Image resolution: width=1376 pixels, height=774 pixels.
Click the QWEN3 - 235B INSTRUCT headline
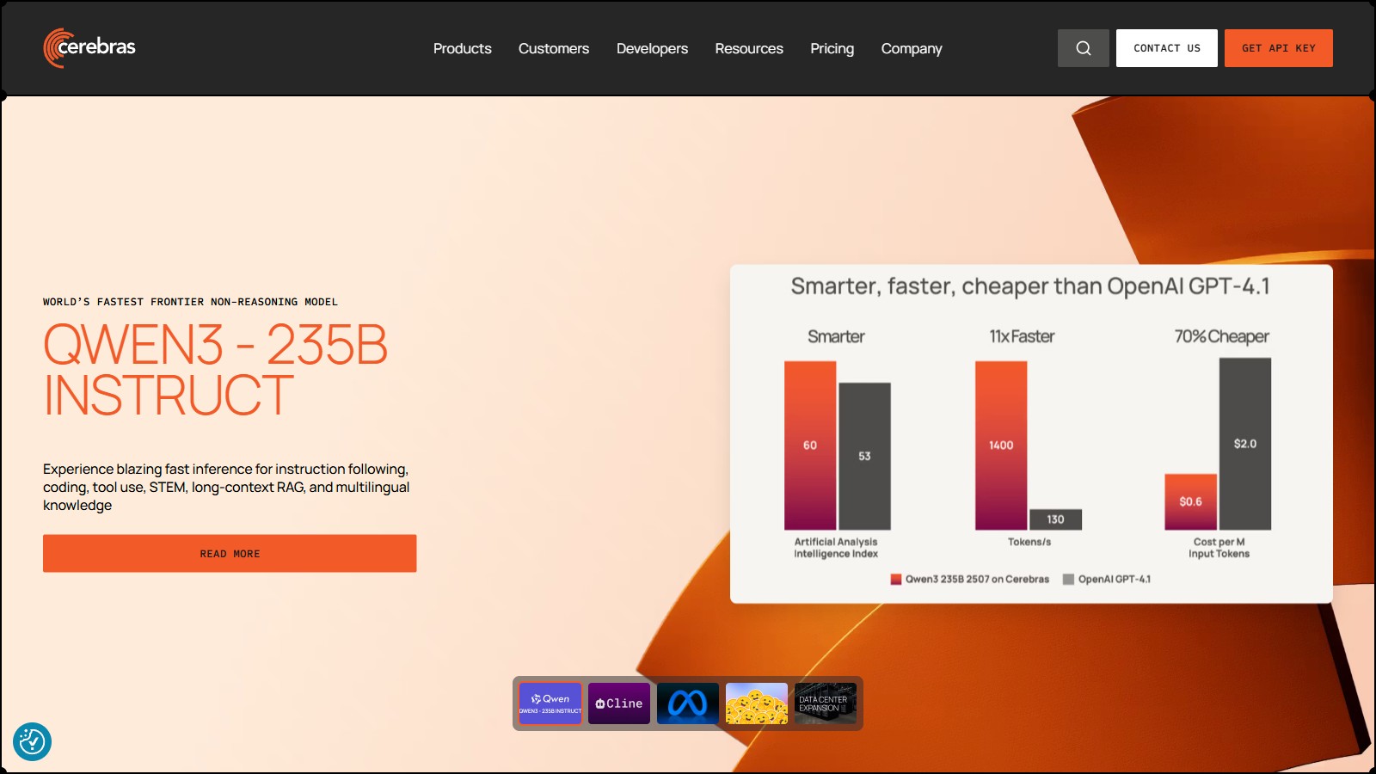pos(215,370)
